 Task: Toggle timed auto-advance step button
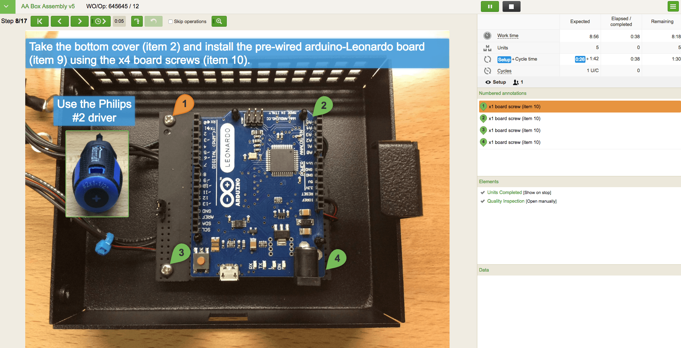pos(100,21)
